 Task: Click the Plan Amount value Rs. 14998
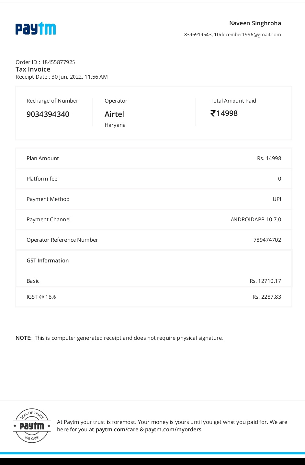click(269, 158)
